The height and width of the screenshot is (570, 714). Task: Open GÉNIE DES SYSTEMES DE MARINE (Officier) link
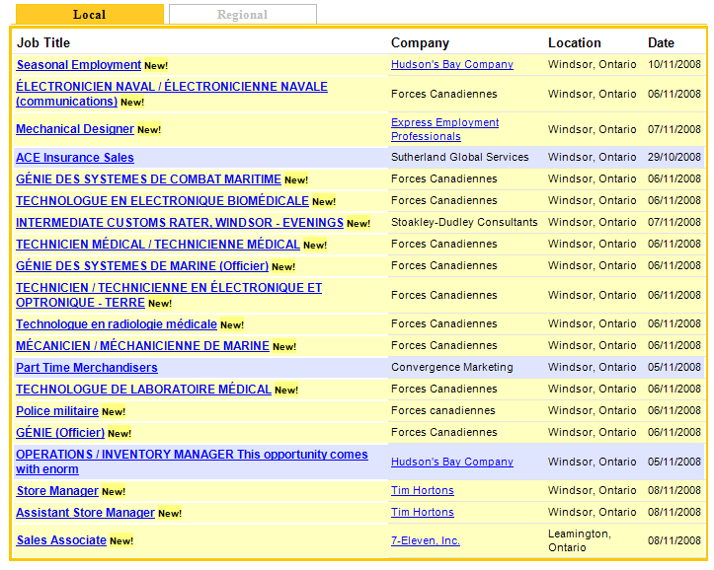pyautogui.click(x=142, y=266)
